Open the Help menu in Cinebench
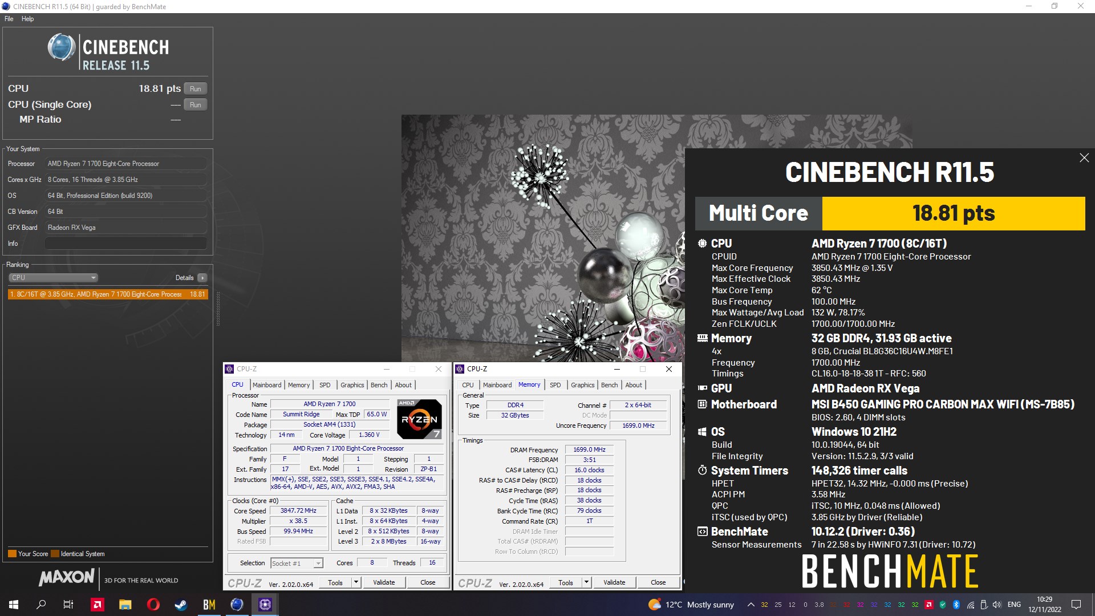This screenshot has width=1095, height=616. pos(27,19)
